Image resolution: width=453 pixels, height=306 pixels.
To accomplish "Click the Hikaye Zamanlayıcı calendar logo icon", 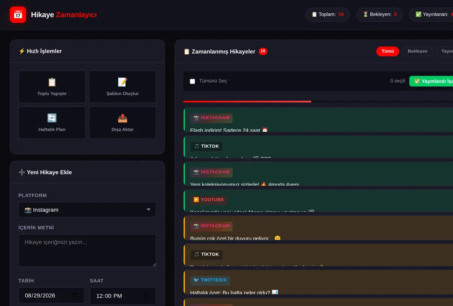I will point(18,15).
